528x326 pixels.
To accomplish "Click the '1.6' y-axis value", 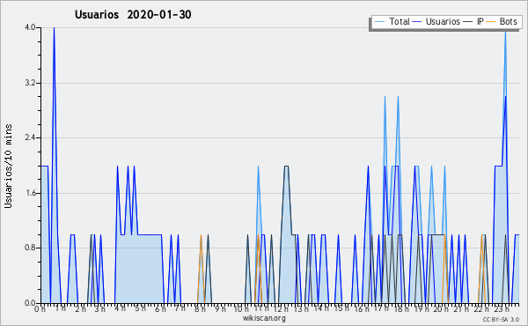I will (x=31, y=193).
